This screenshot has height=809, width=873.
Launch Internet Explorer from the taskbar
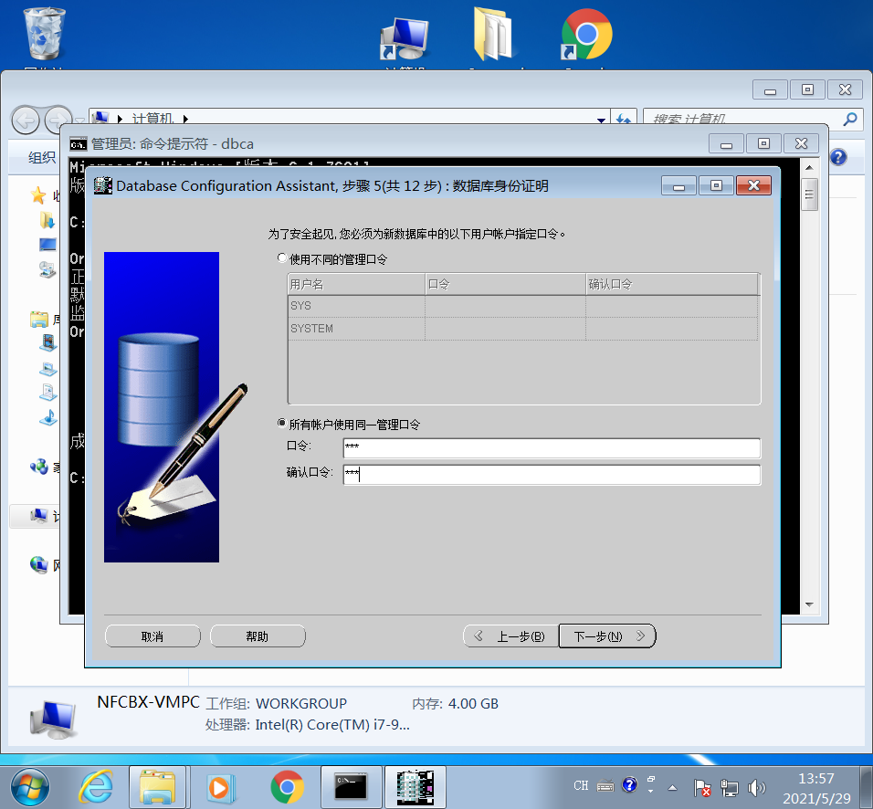pos(96,785)
